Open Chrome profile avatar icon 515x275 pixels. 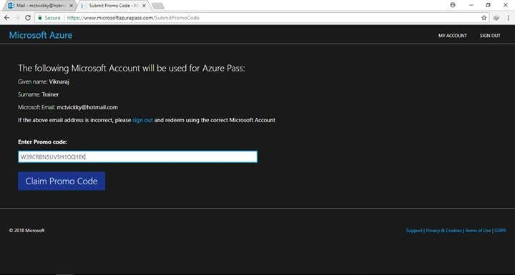click(x=453, y=5)
